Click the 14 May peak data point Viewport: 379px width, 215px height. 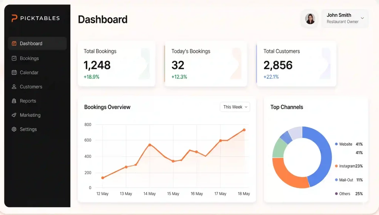tap(150, 145)
